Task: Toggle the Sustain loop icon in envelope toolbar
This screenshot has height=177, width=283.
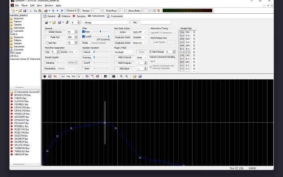Action: [x=92, y=77]
